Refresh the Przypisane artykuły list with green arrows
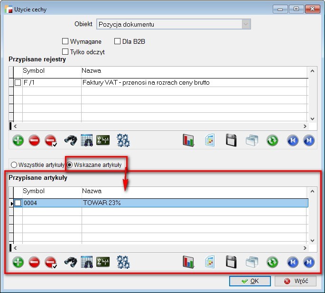Viewport: 325px width, 293px height. click(272, 262)
